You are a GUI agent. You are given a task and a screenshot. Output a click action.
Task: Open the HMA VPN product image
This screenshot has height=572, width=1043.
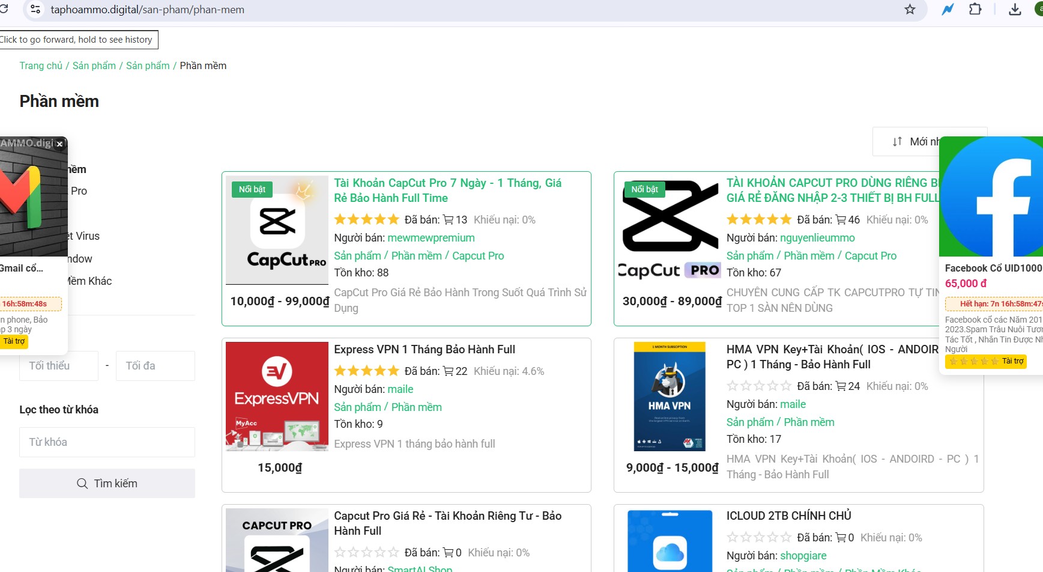click(x=670, y=396)
